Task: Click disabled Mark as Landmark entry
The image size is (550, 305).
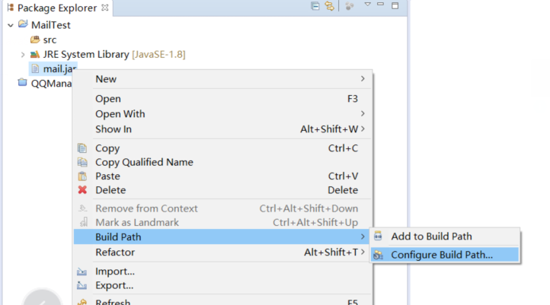Action: coord(223,223)
